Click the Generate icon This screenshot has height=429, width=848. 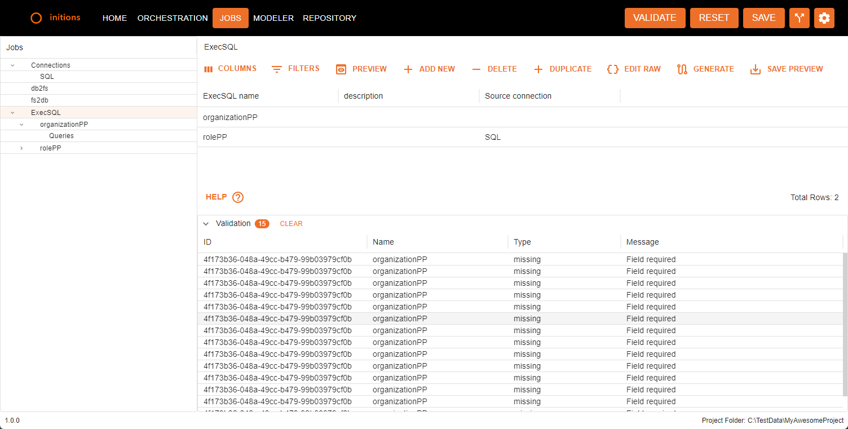tap(682, 69)
